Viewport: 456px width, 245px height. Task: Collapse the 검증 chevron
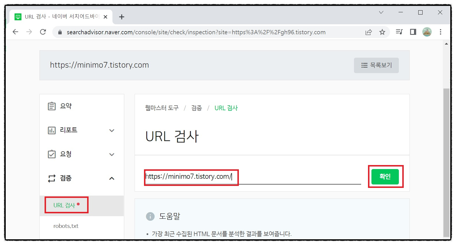112,178
